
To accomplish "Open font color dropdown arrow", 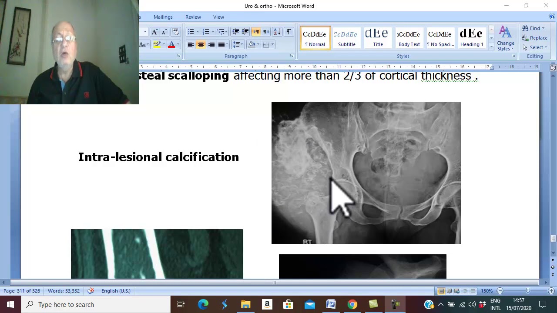I will tap(178, 44).
